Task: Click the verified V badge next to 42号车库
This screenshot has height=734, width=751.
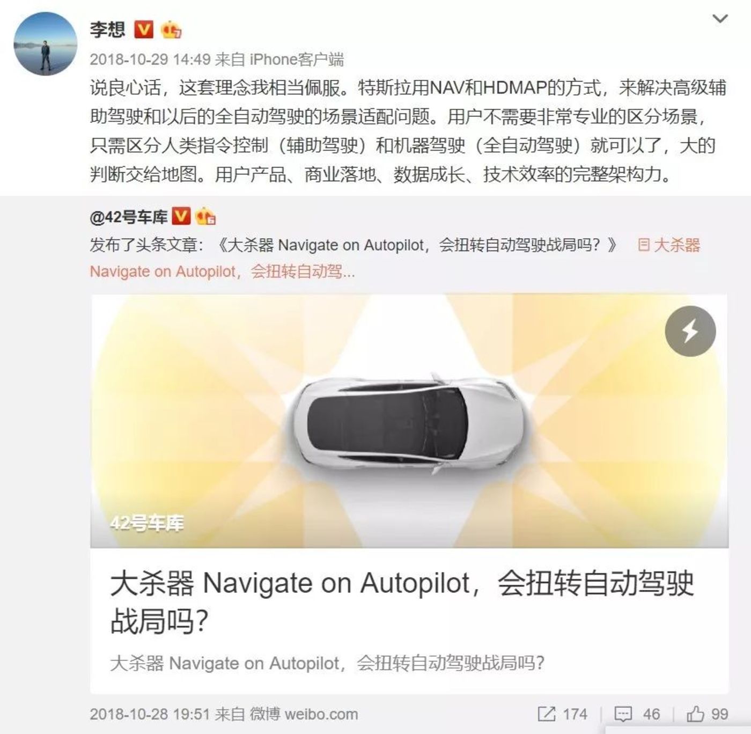Action: 181,216
